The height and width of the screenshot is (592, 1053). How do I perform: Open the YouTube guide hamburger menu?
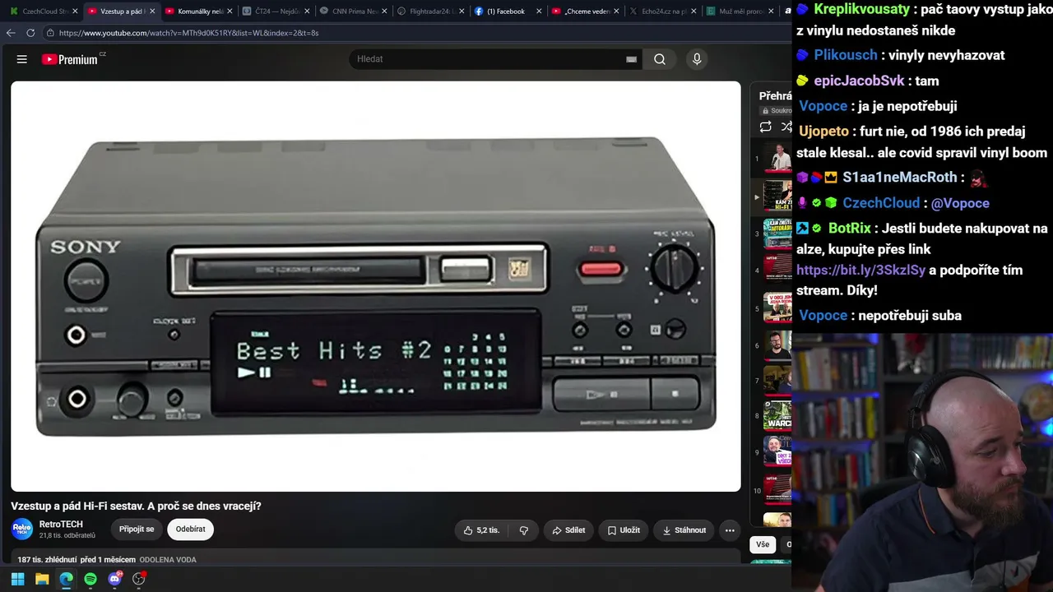coord(22,59)
